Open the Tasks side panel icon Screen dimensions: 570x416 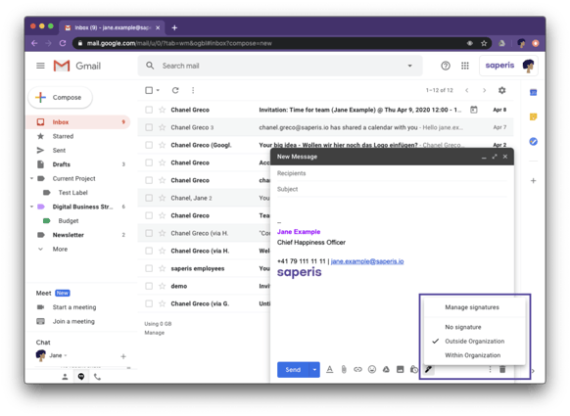point(534,141)
